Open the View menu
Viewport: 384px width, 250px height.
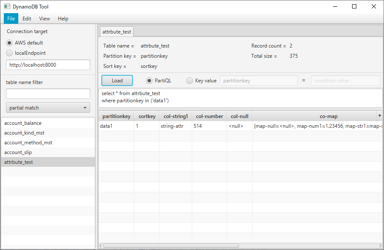tap(44, 18)
